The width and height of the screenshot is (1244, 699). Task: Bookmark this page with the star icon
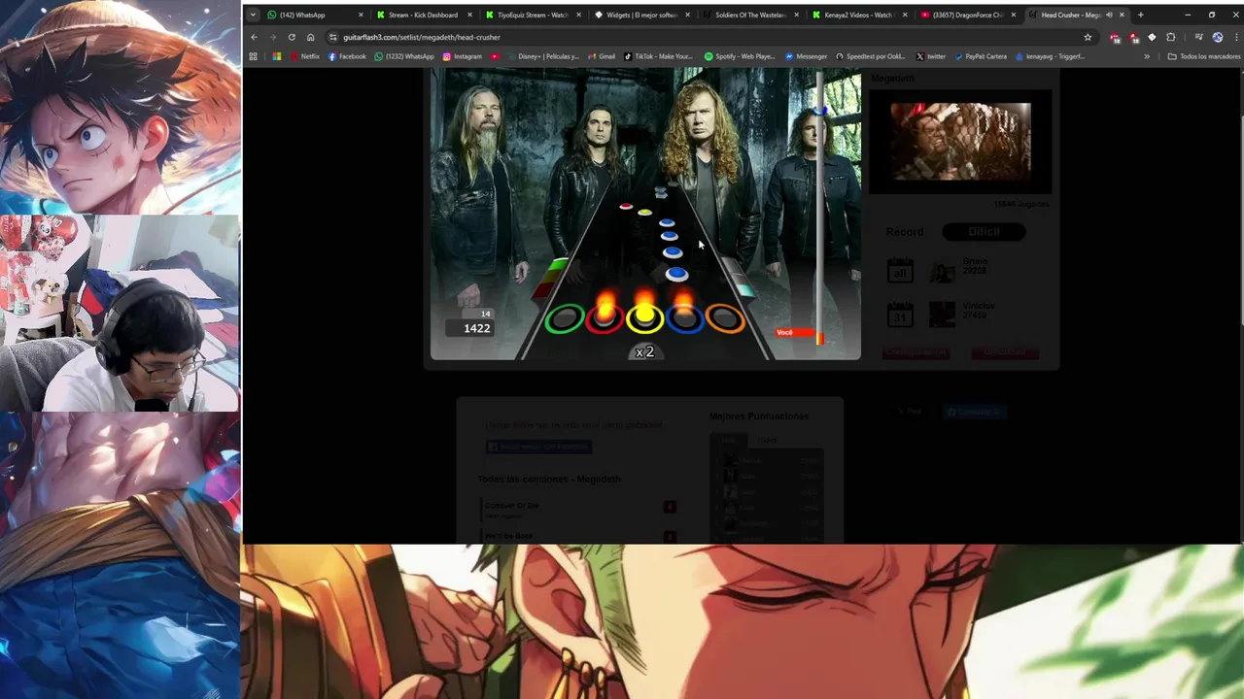tap(1088, 37)
